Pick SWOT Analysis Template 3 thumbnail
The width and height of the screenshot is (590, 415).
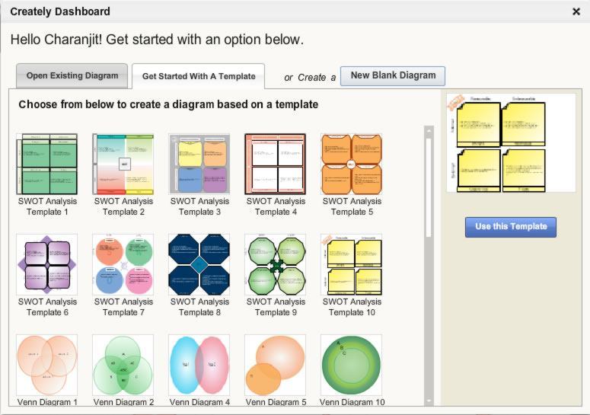pyautogui.click(x=199, y=164)
